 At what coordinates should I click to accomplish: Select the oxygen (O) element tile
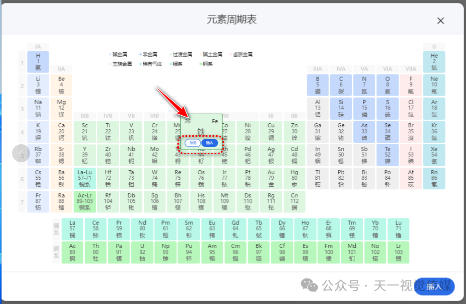pos(387,85)
